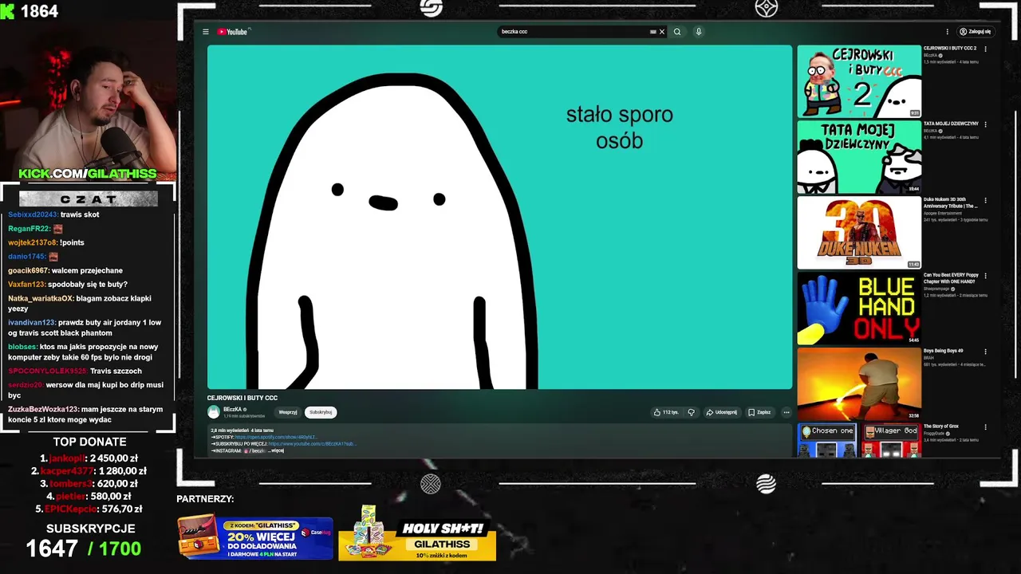Image resolution: width=1021 pixels, height=574 pixels.
Task: Click the Kick 'K' logo in stream overlay
Action: click(x=7, y=11)
